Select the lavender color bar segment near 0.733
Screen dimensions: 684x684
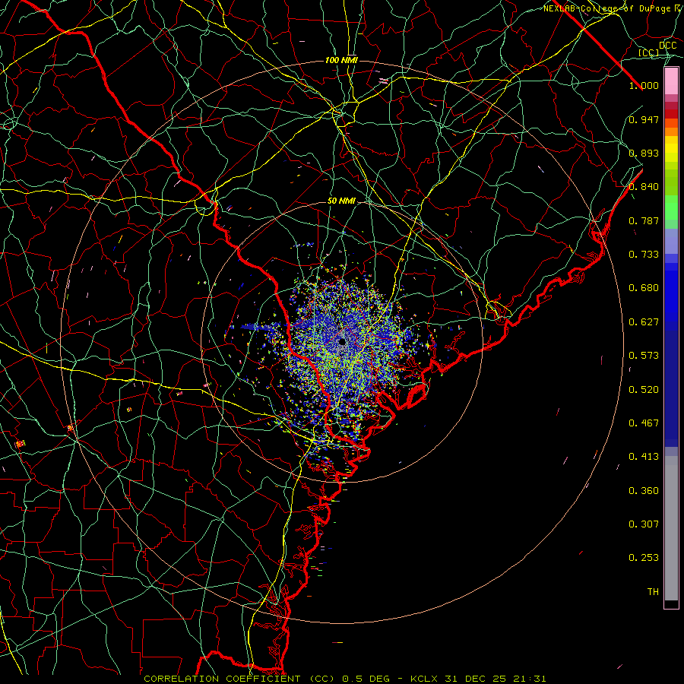coord(671,241)
